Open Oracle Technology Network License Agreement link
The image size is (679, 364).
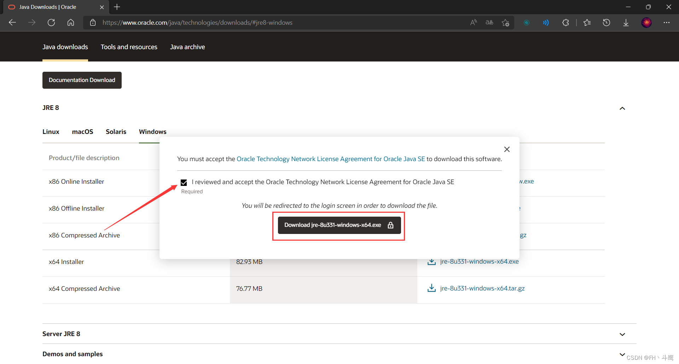331,159
